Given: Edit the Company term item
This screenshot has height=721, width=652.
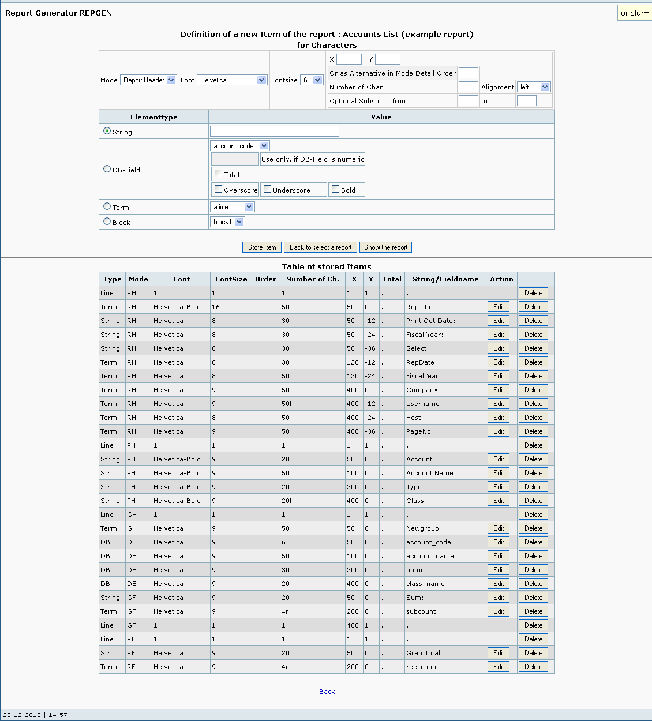Looking at the screenshot, I should (499, 390).
